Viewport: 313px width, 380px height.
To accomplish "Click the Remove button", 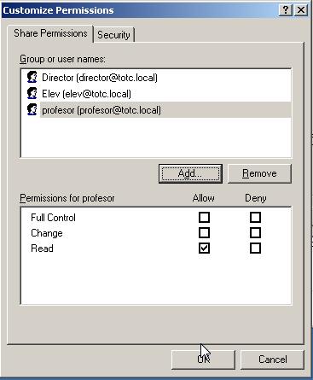I will (x=259, y=173).
